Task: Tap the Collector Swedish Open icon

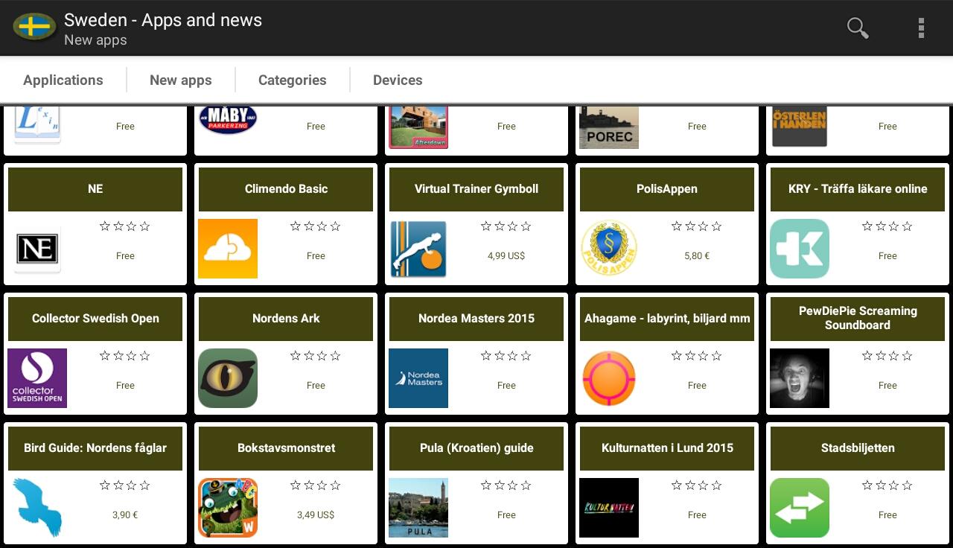Action: point(37,378)
